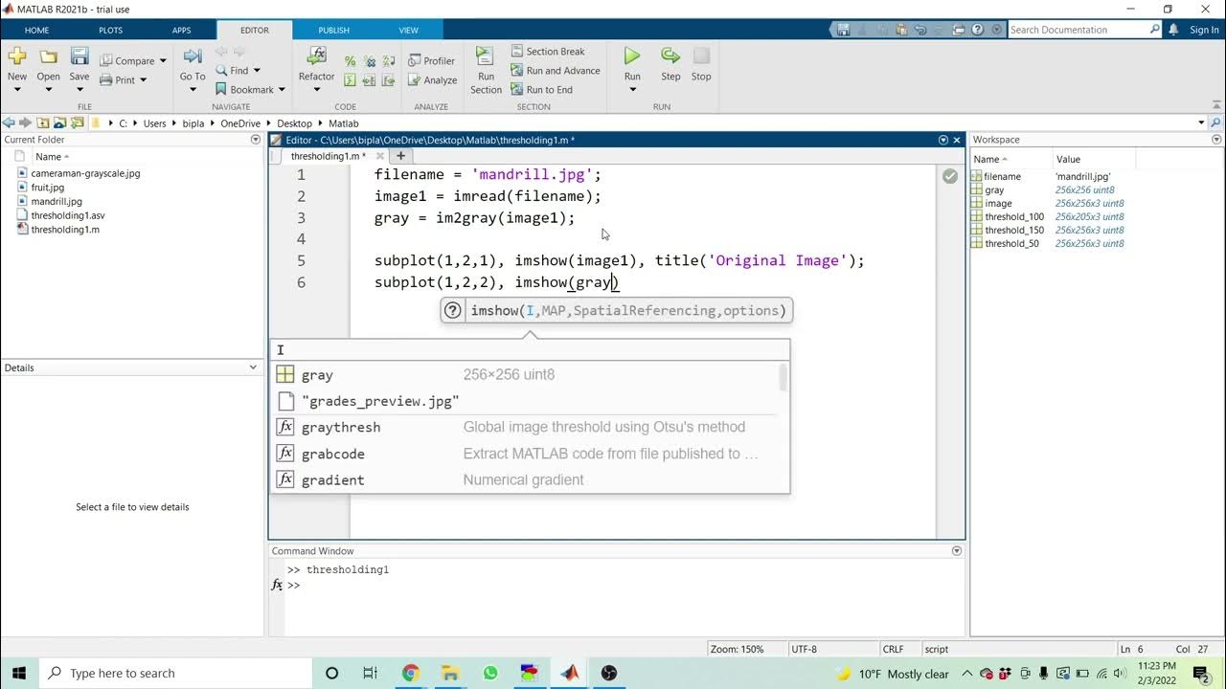Open MATLAB from the Windows taskbar

tap(570, 673)
